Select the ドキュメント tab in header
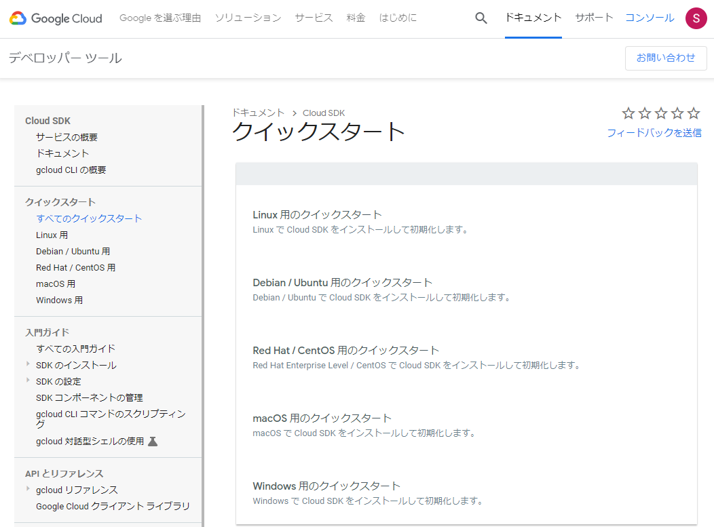Screen dimensions: 714x527 (533, 18)
